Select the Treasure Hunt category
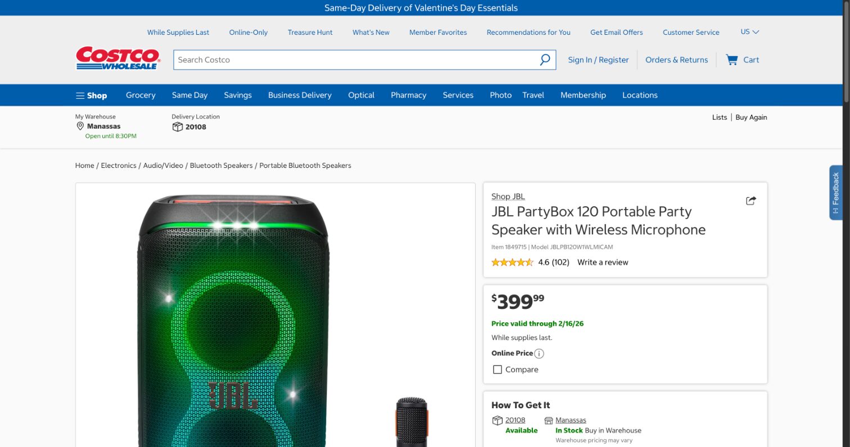850x447 pixels. (310, 32)
